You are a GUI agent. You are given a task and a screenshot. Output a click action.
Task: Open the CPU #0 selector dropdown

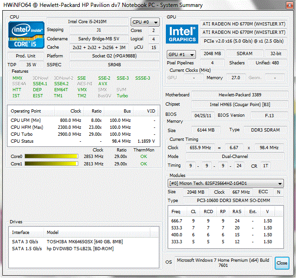point(145,22)
